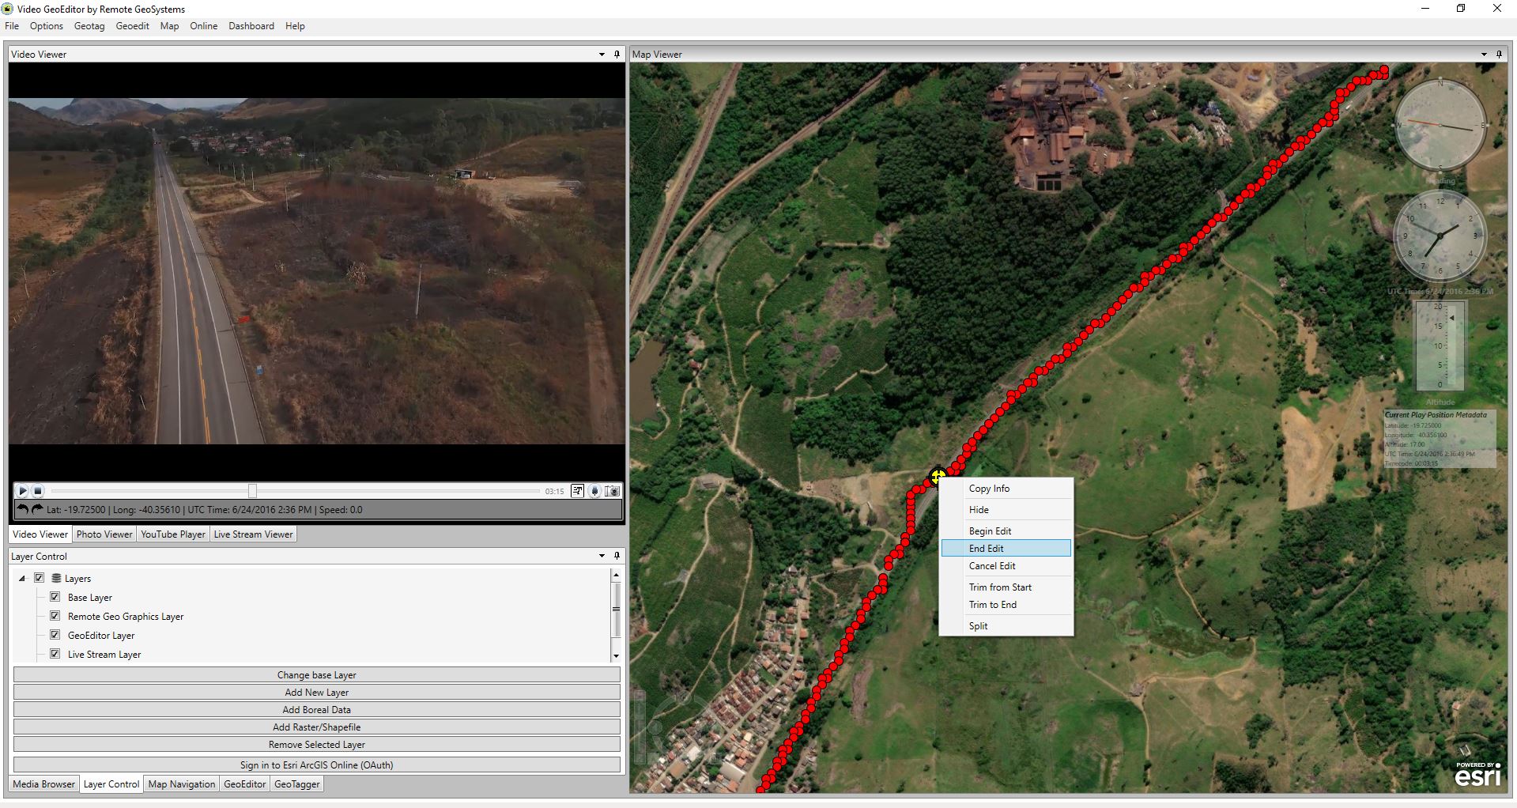Viewport: 1517px width, 808px height.
Task: Stop video playback
Action: pyautogui.click(x=38, y=491)
